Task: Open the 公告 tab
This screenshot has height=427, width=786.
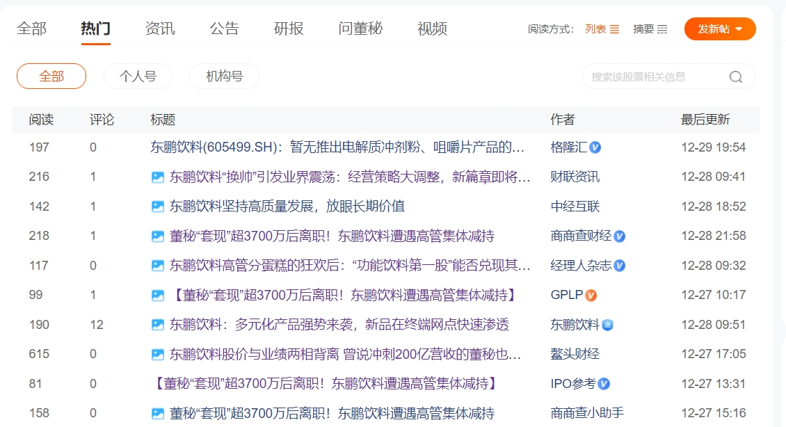Action: [224, 29]
